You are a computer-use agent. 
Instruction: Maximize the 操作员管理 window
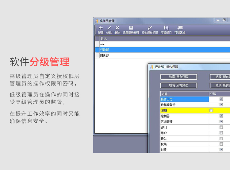tap(224, 20)
